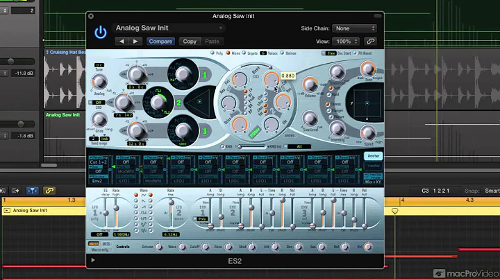Screen dimensions: 500x280
Task: Click the Tone knob
Action: (x=367, y=69)
